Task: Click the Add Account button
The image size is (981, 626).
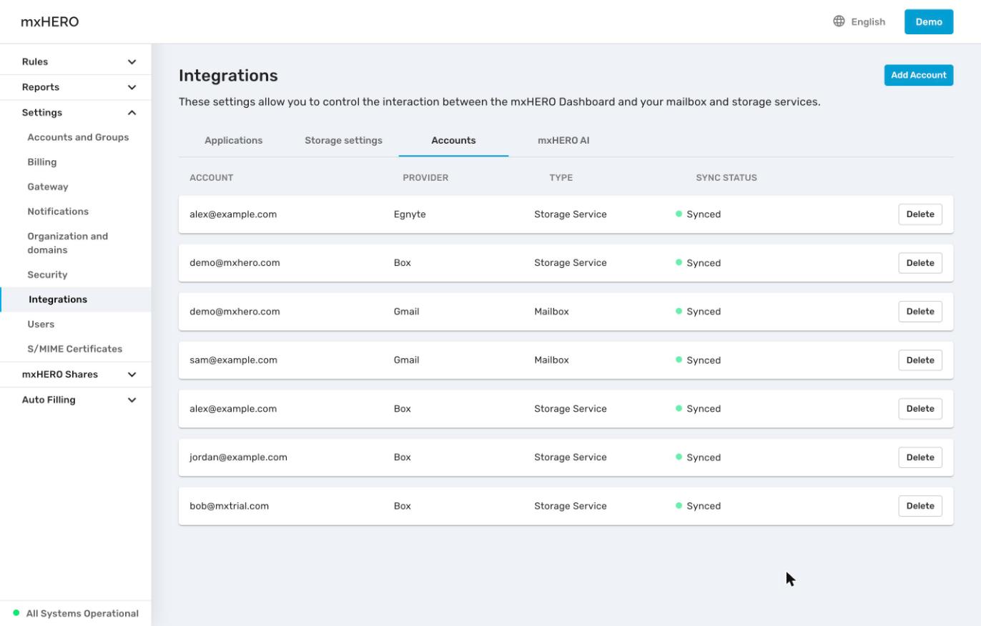Action: pos(919,75)
